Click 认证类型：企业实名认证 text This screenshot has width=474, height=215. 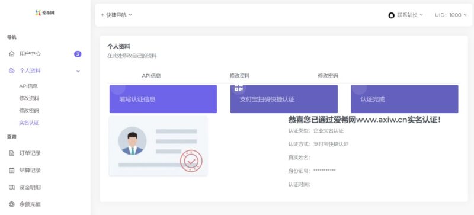pyautogui.click(x=316, y=131)
